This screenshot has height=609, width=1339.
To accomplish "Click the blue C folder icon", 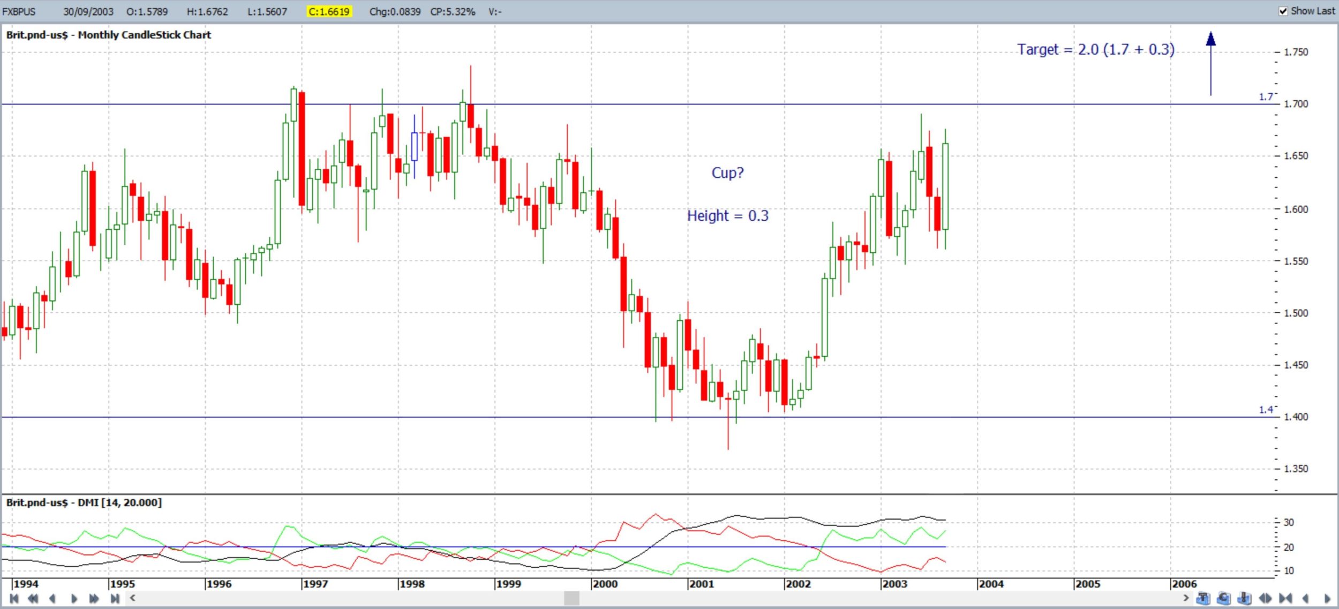I will [1223, 598].
